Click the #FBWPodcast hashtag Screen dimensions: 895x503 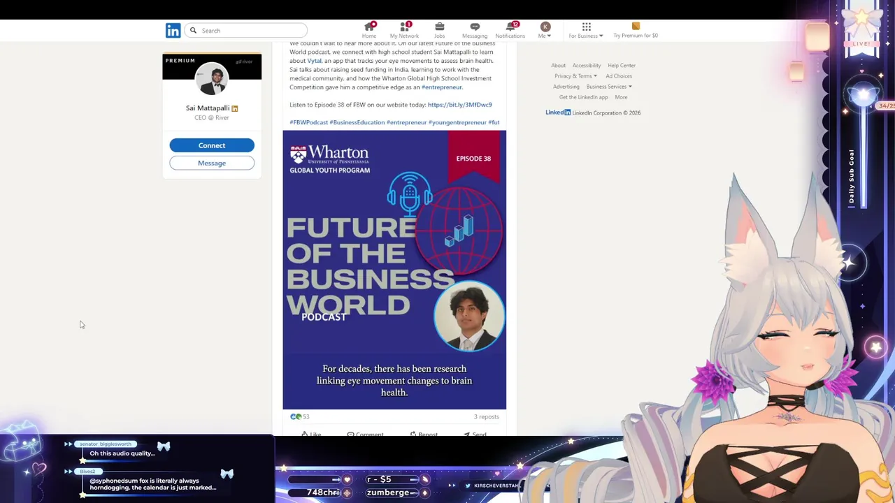(308, 122)
